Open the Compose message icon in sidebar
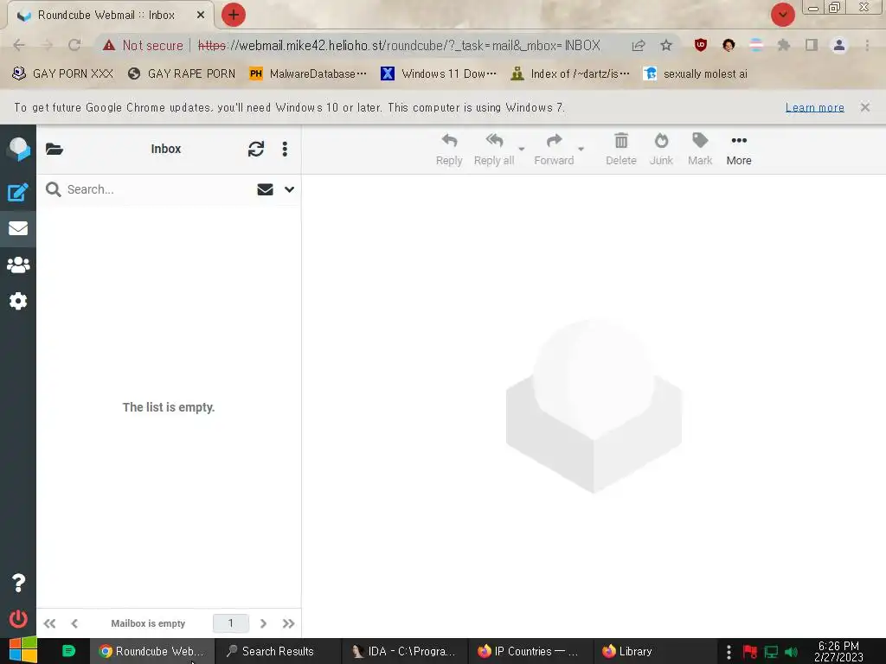The image size is (886, 664). (x=17, y=192)
